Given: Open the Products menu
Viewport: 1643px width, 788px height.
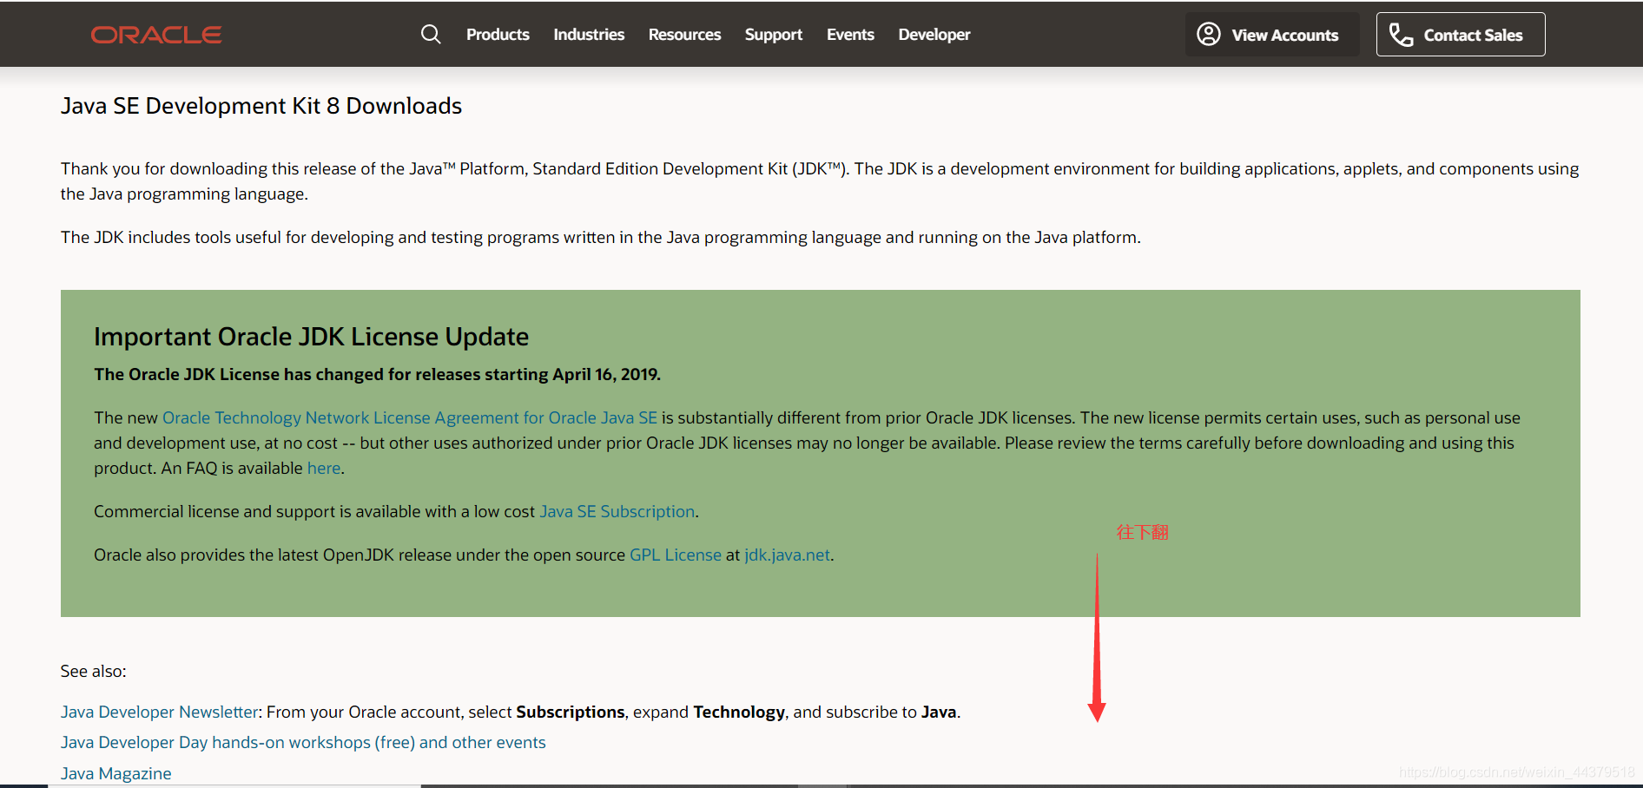Looking at the screenshot, I should 498,35.
